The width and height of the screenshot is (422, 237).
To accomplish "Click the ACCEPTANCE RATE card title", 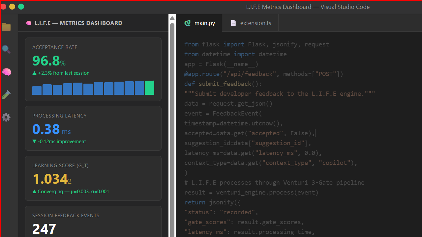I will point(55,47).
